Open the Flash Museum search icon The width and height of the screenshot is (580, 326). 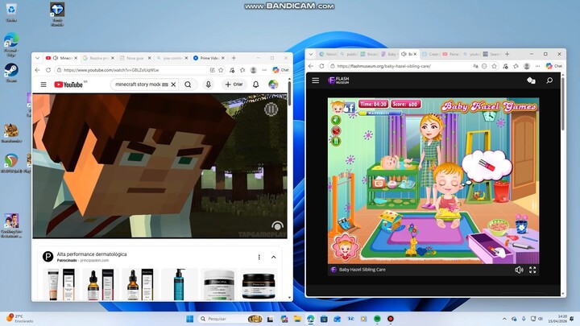coord(549,80)
